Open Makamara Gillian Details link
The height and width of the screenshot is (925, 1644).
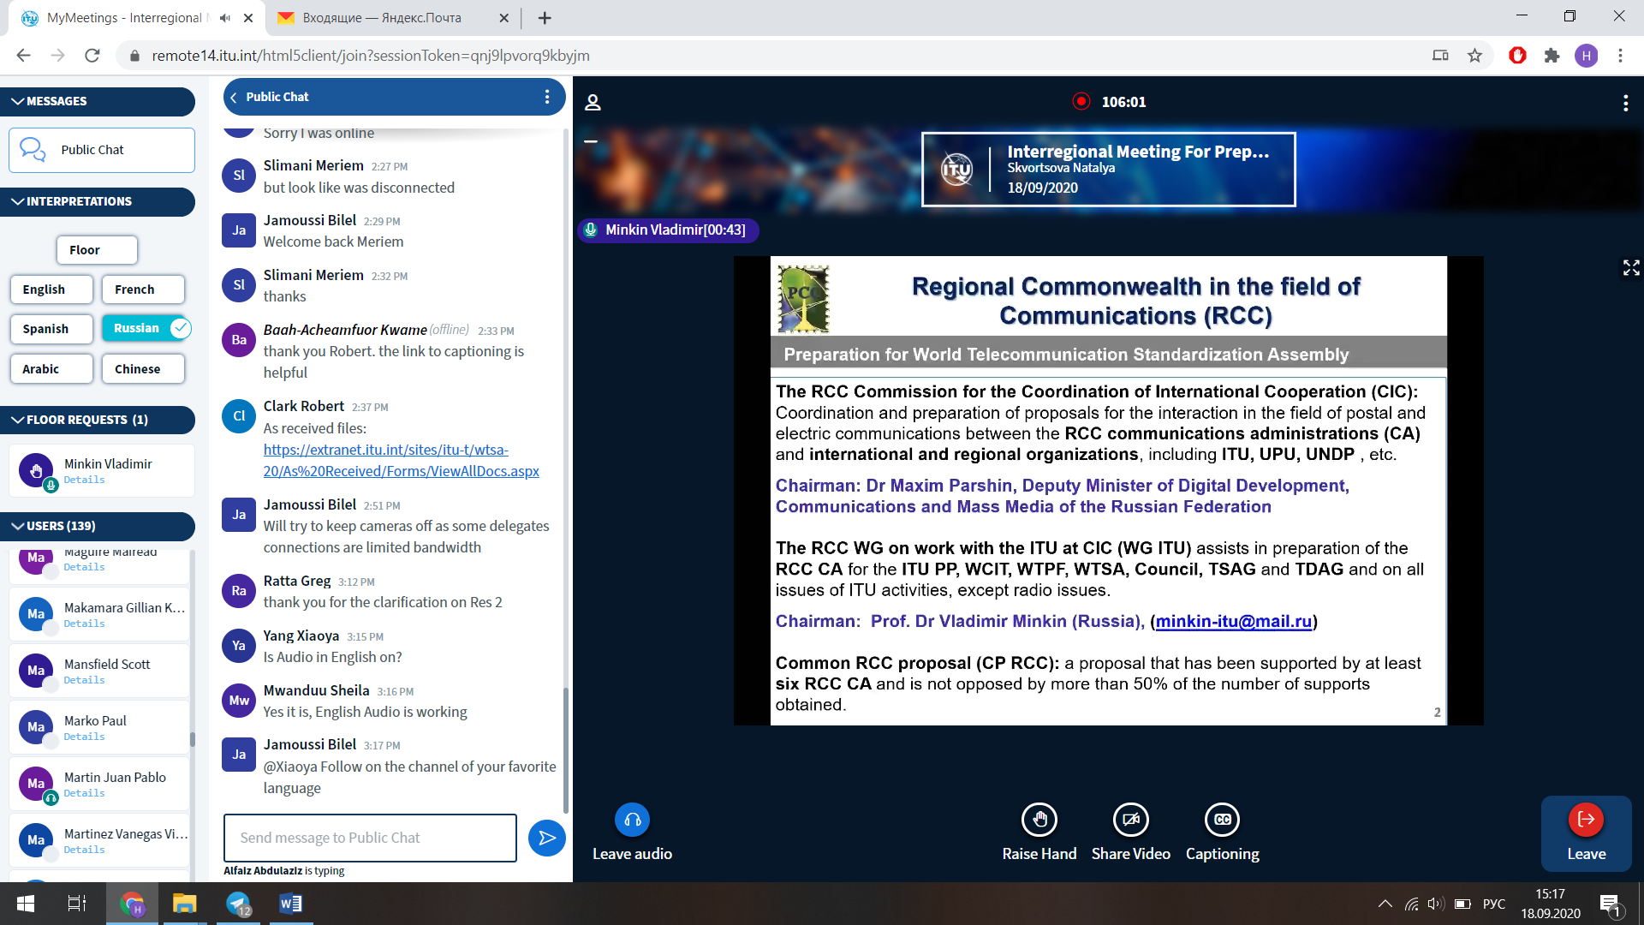84,624
